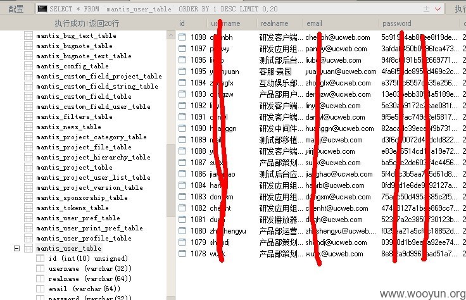The height and width of the screenshot is (300, 466).
Task: Select mantis_tokens_table in the tree
Action: tap(73, 208)
